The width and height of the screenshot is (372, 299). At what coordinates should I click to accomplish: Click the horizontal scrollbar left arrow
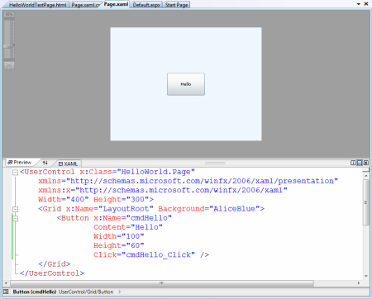pyautogui.click(x=6, y=283)
